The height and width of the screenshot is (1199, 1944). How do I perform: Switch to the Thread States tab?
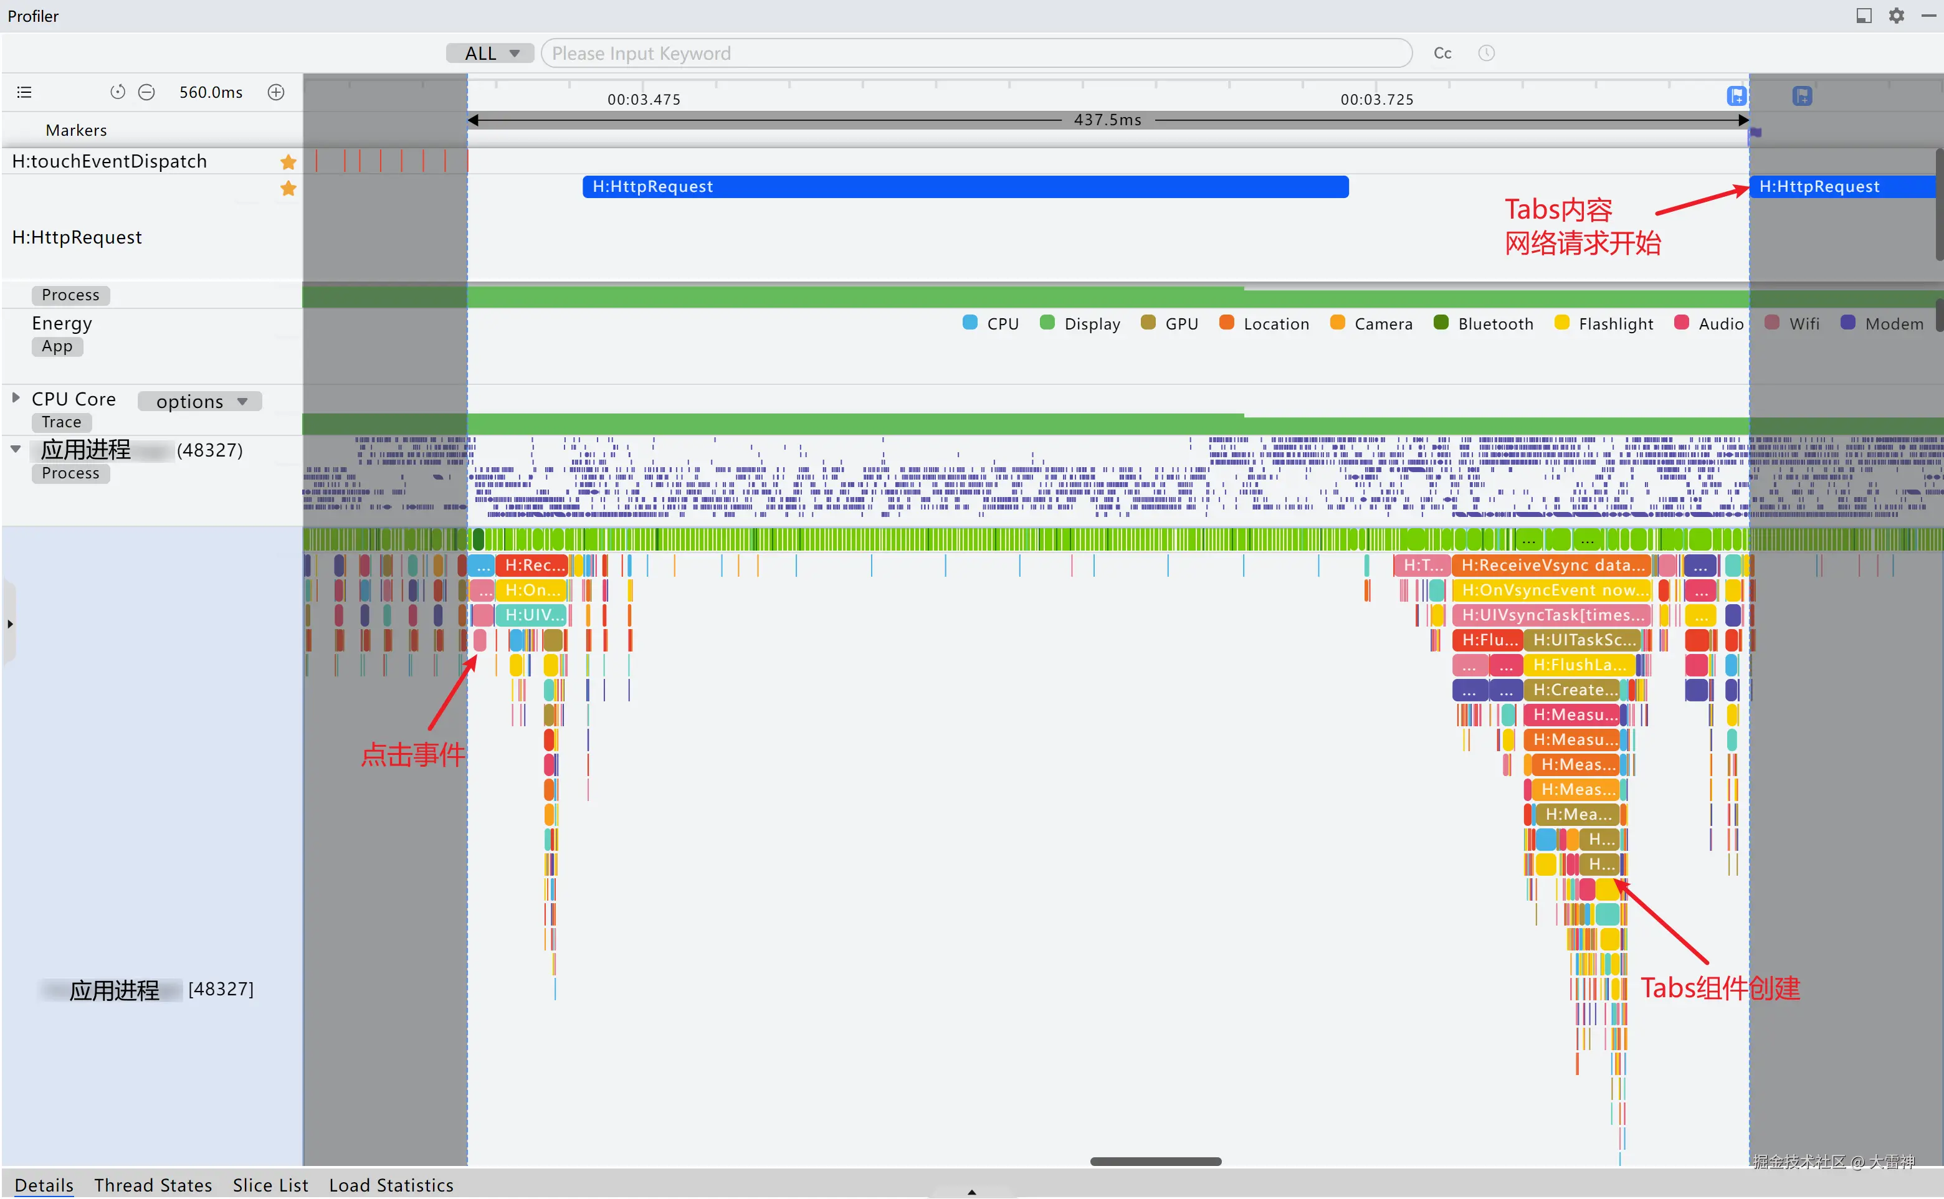click(153, 1185)
